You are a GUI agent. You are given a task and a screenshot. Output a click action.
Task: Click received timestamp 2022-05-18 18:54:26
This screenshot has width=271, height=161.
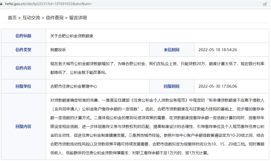tap(218, 50)
